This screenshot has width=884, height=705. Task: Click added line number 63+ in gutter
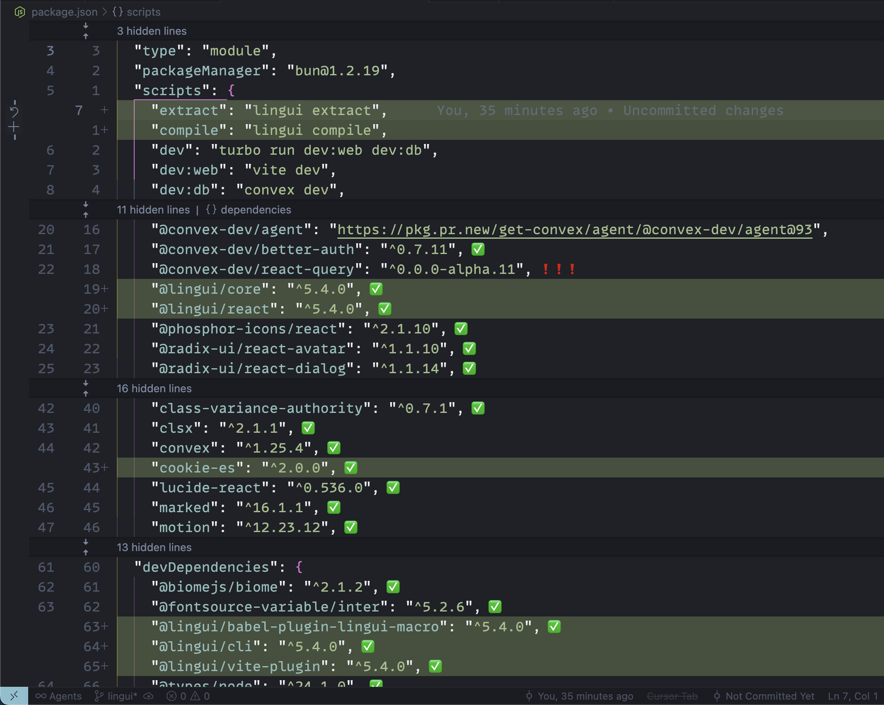point(96,627)
